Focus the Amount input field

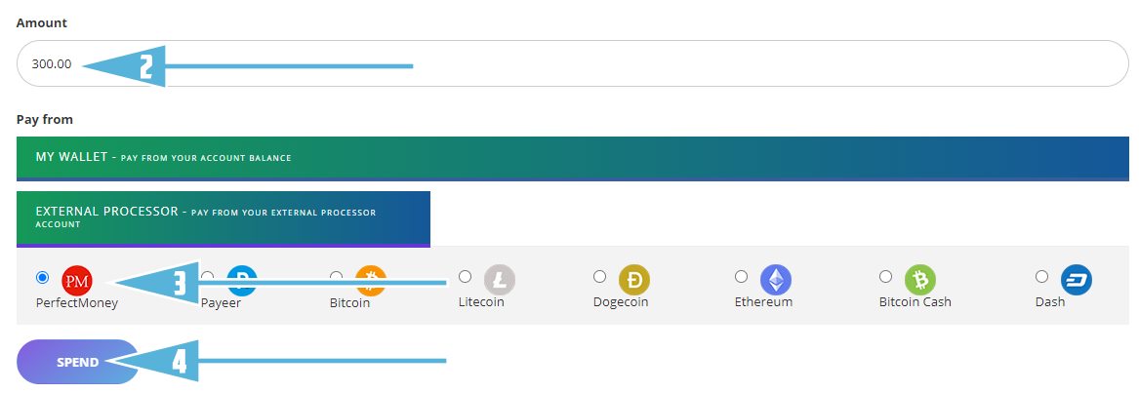pyautogui.click(x=572, y=64)
